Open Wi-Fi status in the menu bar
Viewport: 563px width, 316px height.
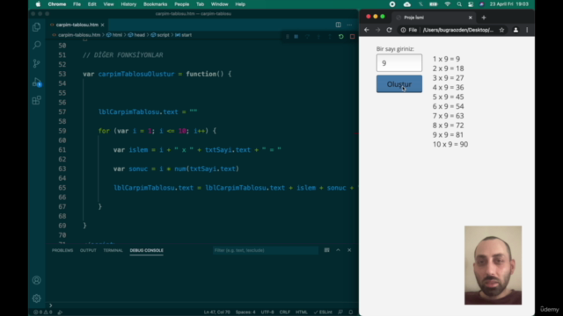tap(448, 4)
